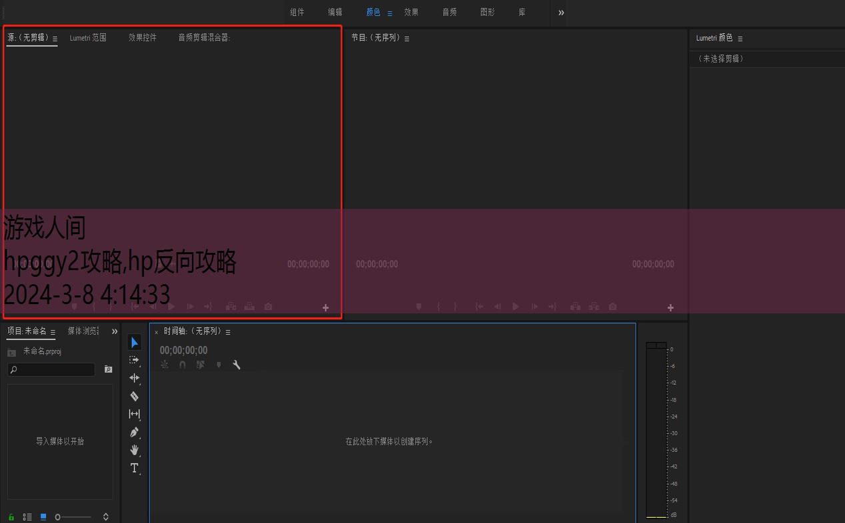
Task: Select the Slip tool
Action: [135, 414]
